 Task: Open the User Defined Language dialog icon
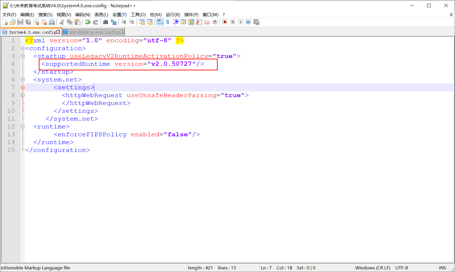click(x=183, y=22)
